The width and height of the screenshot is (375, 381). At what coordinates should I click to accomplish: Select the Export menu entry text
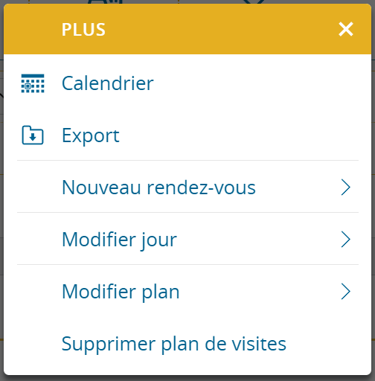click(x=91, y=135)
